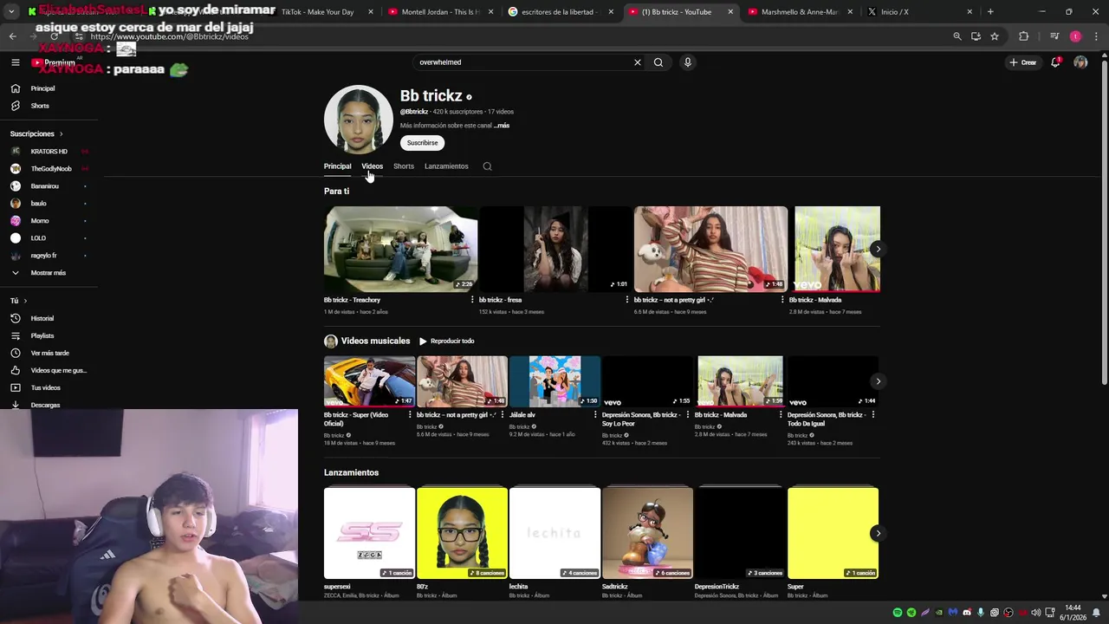Open Spotify from the system tray
This screenshot has height=624, width=1109.
click(x=898, y=613)
